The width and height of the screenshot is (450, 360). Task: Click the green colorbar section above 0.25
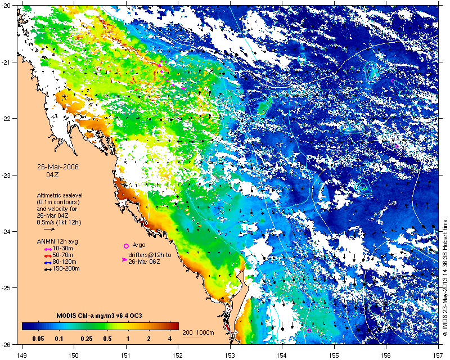[x=87, y=326]
